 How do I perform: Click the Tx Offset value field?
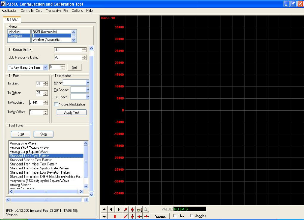(x=40, y=93)
